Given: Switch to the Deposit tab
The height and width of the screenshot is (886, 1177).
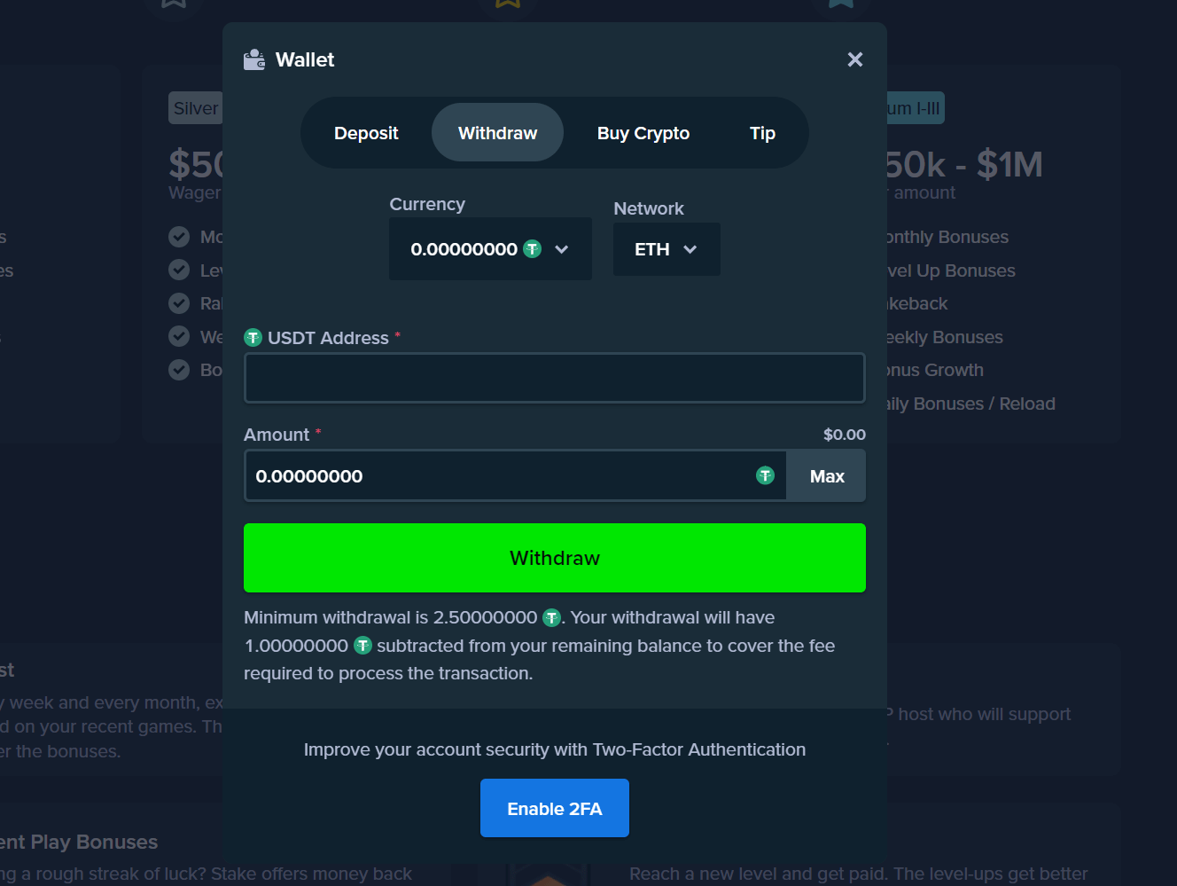Looking at the screenshot, I should (365, 132).
